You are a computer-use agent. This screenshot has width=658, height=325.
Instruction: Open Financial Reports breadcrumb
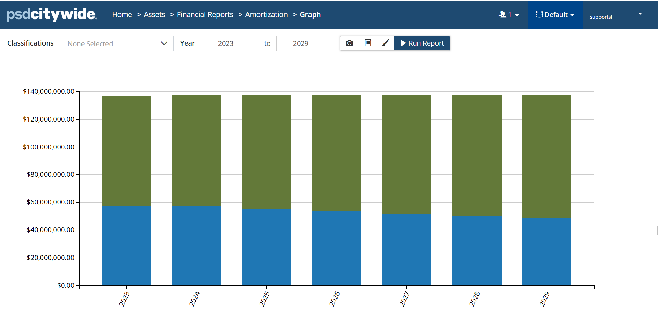(x=205, y=15)
